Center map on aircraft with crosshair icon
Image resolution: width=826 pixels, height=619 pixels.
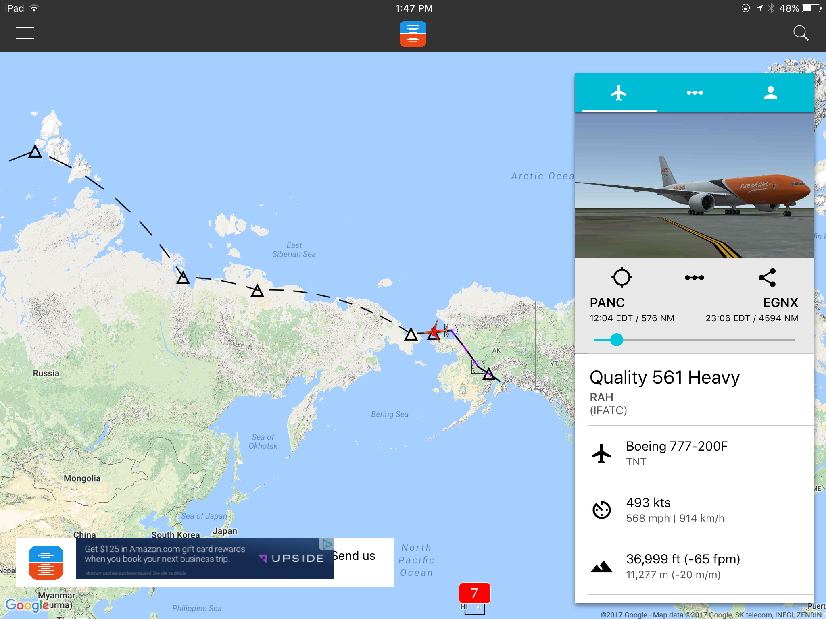click(622, 277)
